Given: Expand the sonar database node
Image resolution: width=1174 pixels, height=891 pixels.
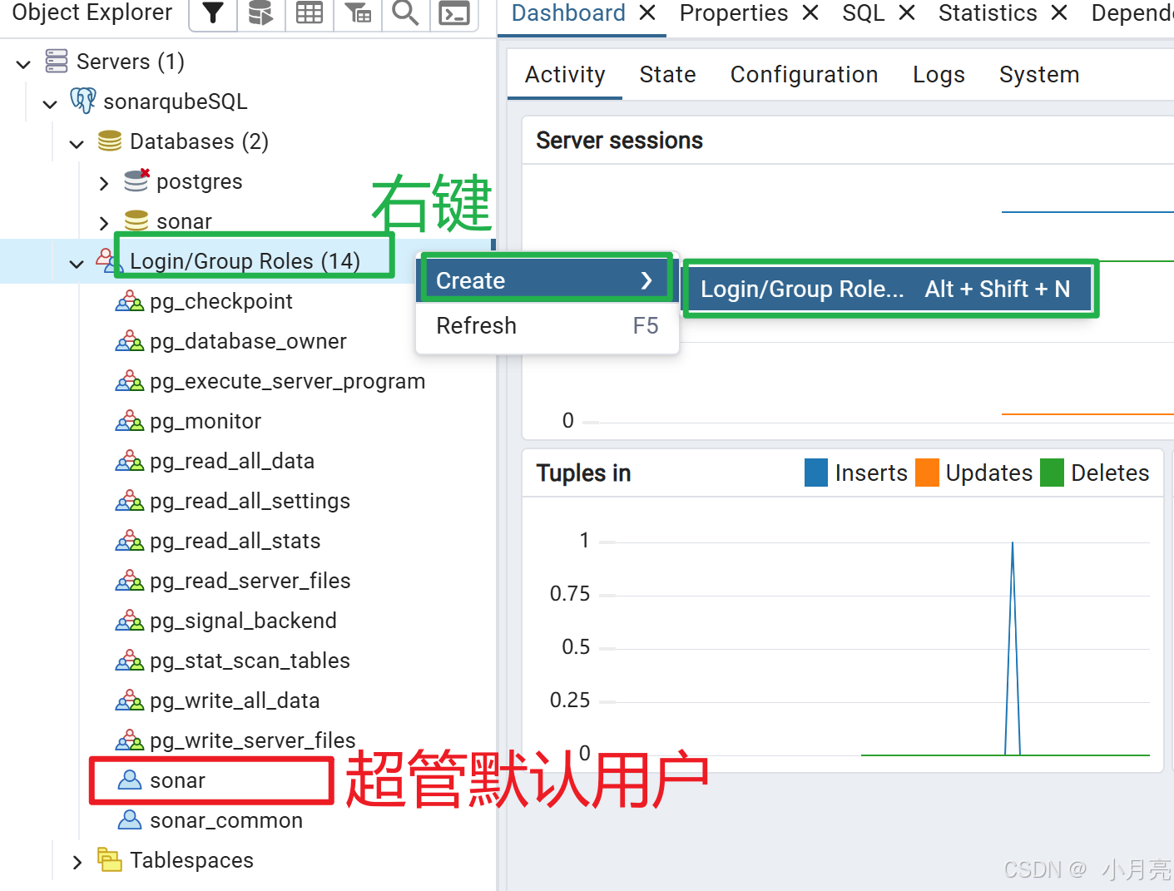Looking at the screenshot, I should (x=103, y=223).
